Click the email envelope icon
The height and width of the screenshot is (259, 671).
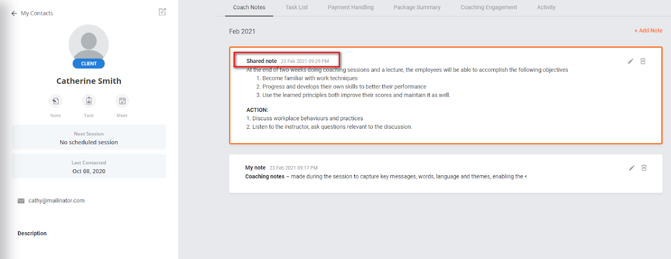point(21,201)
